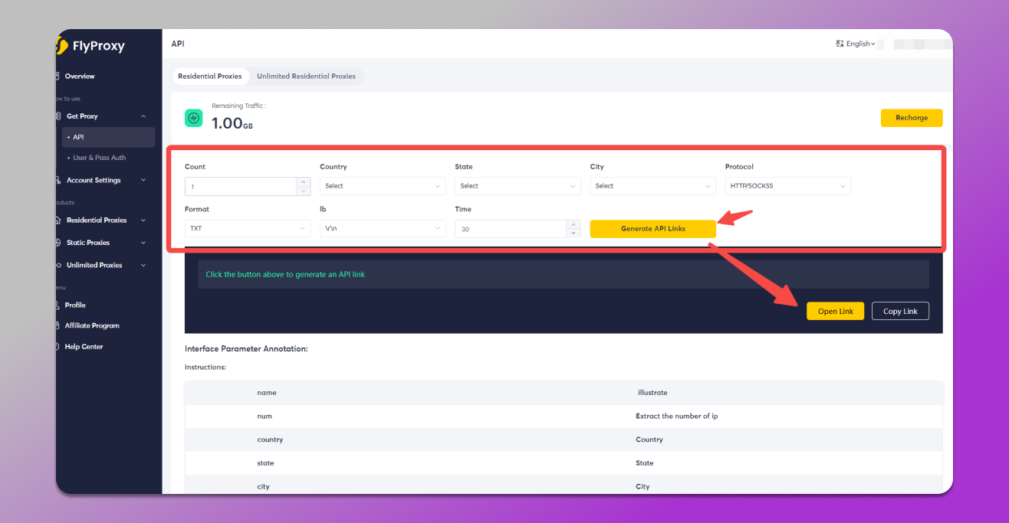Switch to Residential Proxies tab

tap(210, 76)
